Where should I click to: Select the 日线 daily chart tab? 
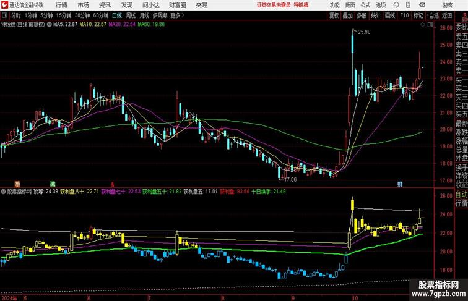point(117,15)
